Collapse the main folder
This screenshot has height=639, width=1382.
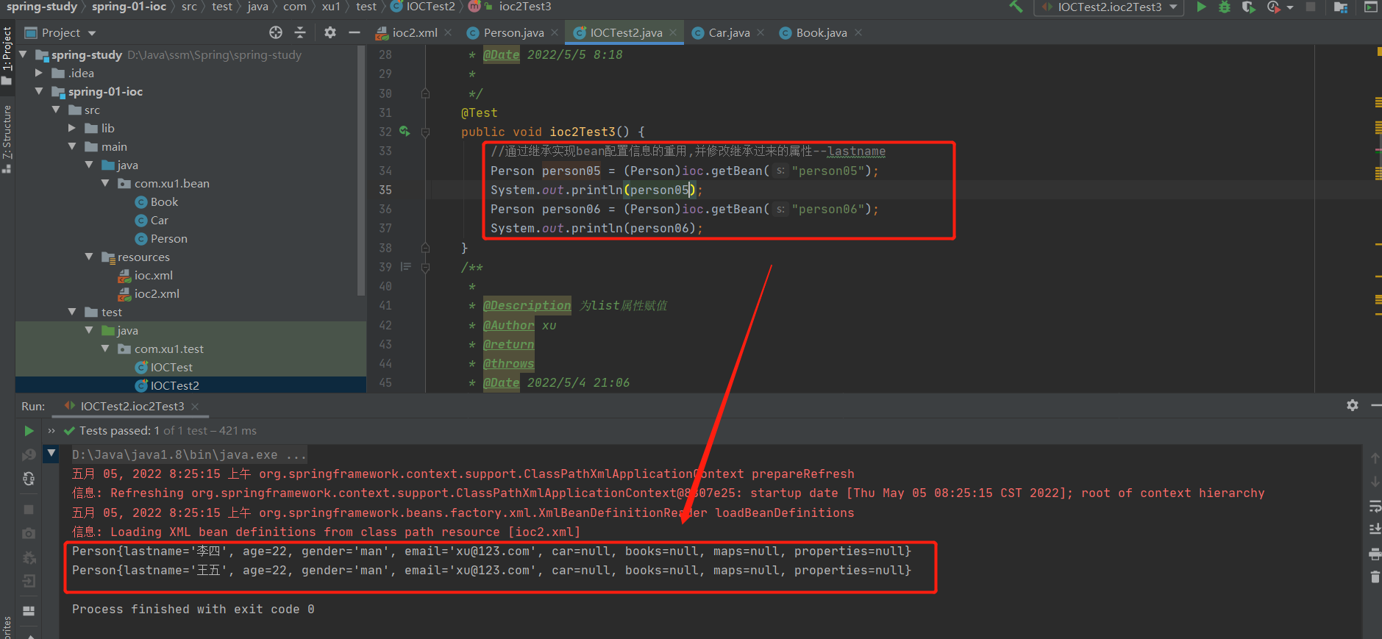point(72,146)
